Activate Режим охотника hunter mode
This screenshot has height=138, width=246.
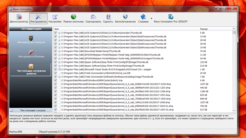point(73,18)
